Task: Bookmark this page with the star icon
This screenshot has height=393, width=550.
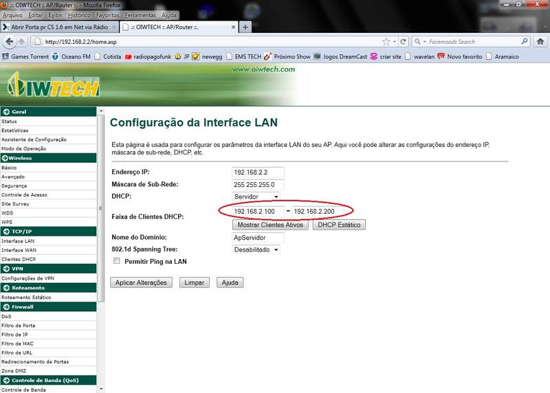Action: coord(386,42)
